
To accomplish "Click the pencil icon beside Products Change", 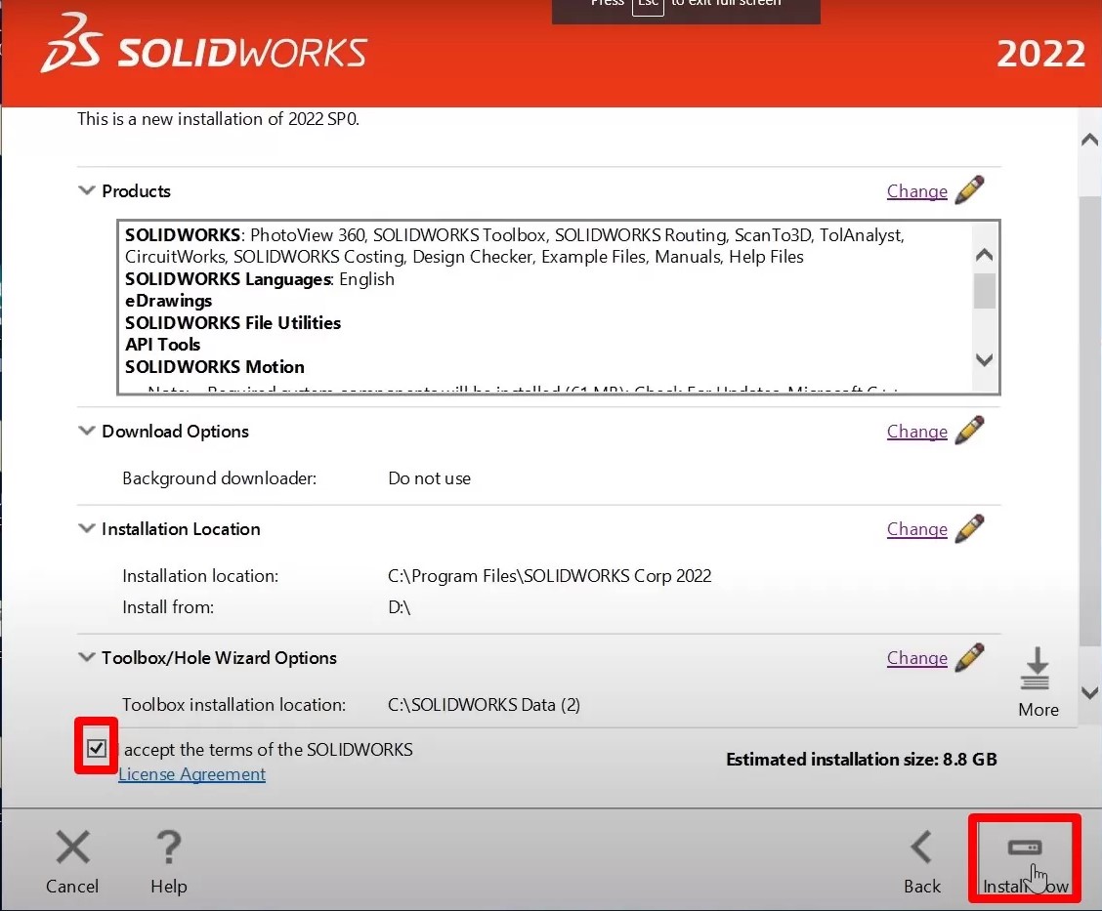I will click(x=970, y=190).
